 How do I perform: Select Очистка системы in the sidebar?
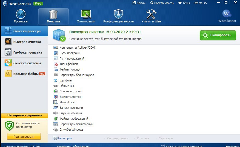tap(24, 63)
